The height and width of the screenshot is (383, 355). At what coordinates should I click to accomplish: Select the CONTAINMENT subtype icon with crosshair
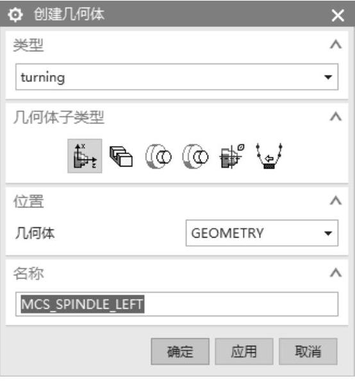point(232,156)
